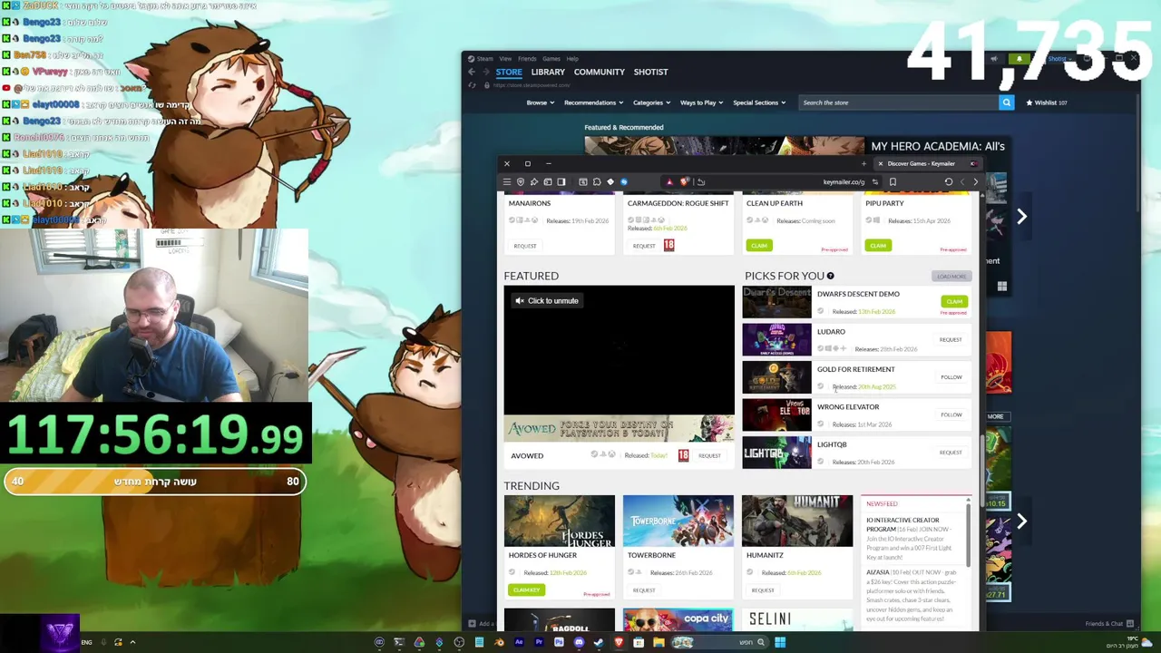This screenshot has width=1161, height=653.
Task: Bookmark the Keymailer page
Action: pyautogui.click(x=893, y=181)
